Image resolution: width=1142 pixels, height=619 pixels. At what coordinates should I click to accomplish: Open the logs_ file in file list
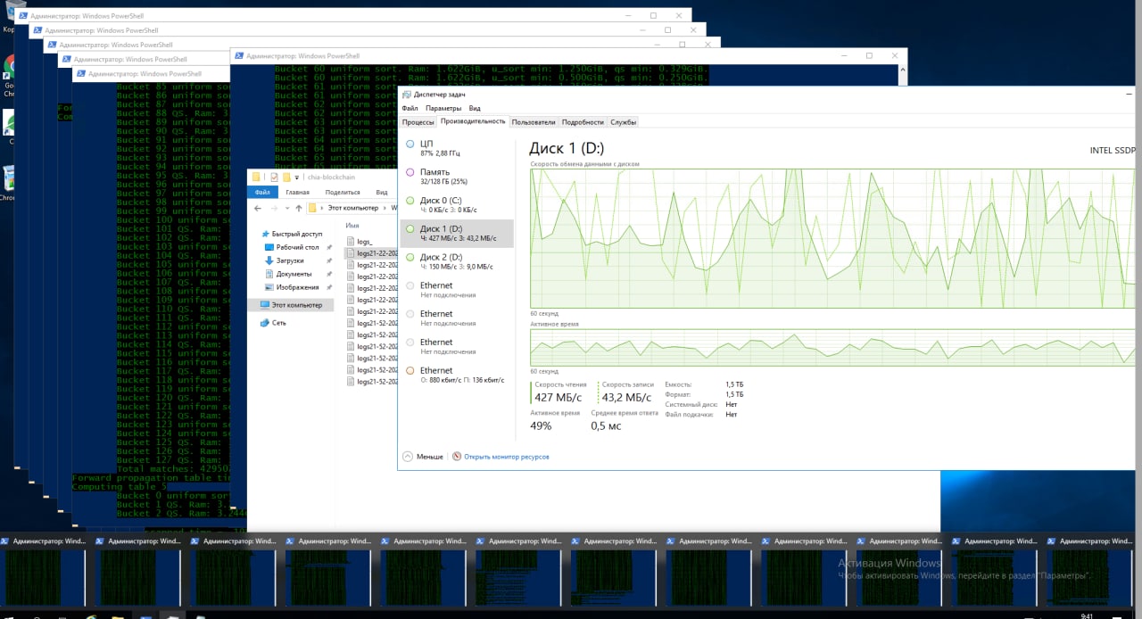[364, 242]
